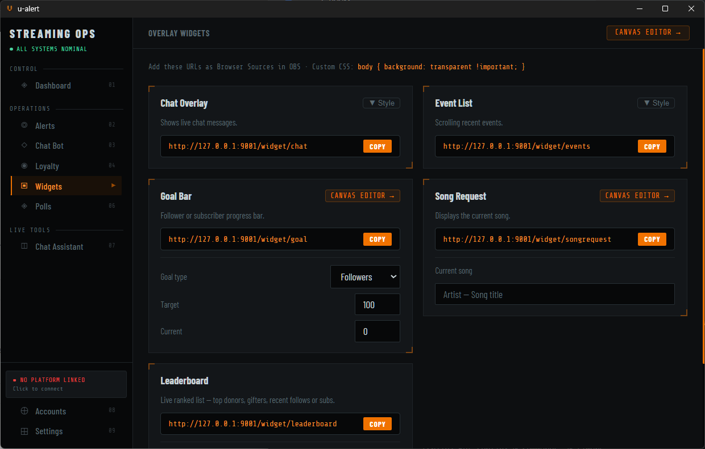Click the Settings grid icon
Viewport: 705px width, 449px height.
pos(24,431)
